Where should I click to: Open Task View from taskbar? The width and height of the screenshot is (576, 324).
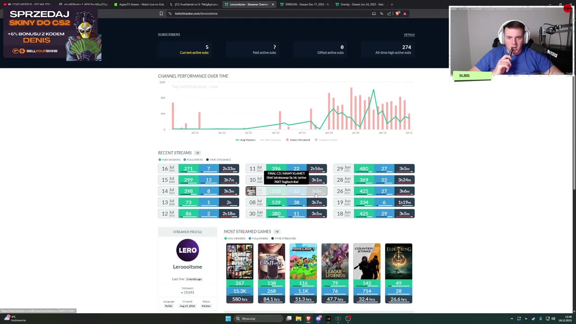(288, 319)
